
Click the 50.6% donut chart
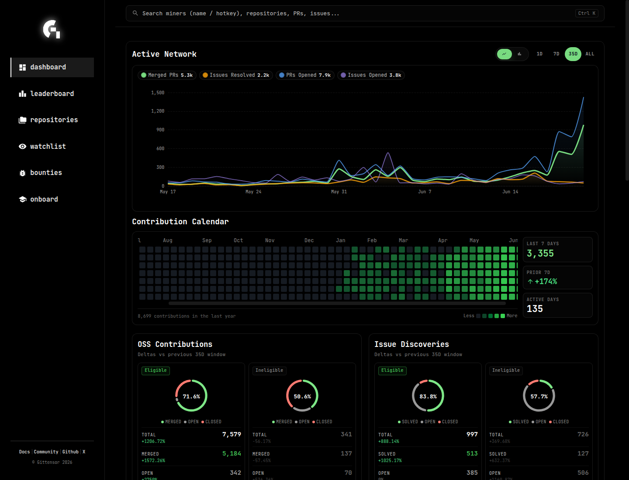(x=302, y=396)
